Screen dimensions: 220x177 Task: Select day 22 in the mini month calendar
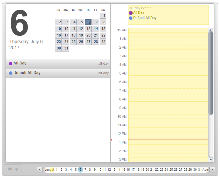tap(103, 35)
